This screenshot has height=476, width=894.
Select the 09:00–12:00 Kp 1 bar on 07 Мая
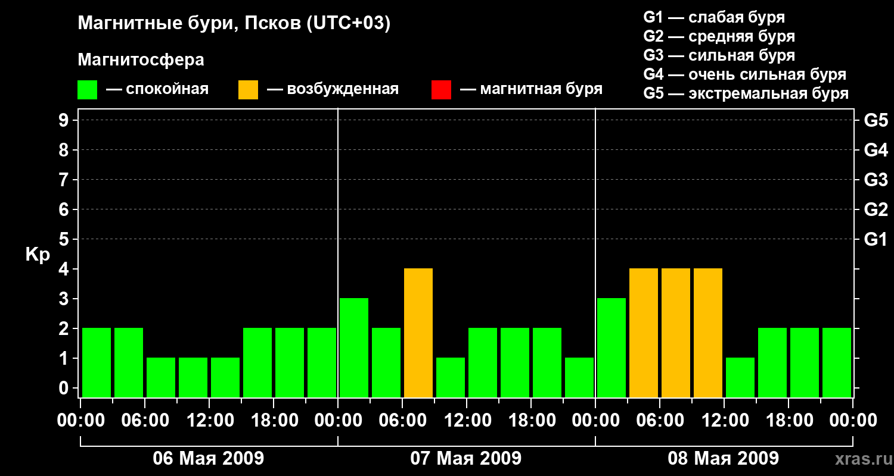pos(451,377)
